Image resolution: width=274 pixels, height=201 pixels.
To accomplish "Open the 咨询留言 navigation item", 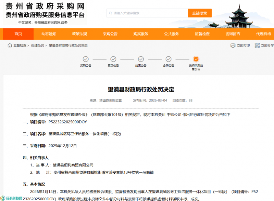I will click(233, 34).
